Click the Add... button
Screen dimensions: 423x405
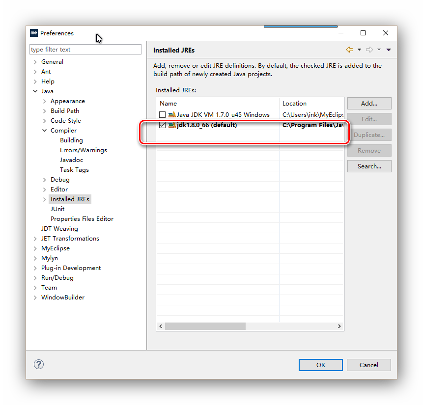pyautogui.click(x=369, y=104)
